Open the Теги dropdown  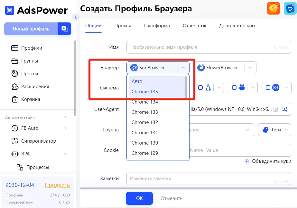pyautogui.click(x=274, y=130)
